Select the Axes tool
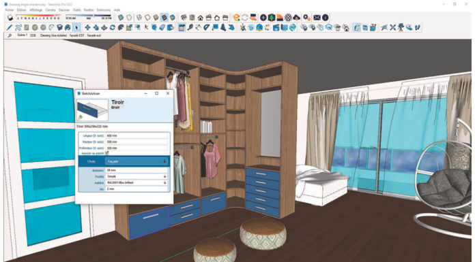 146,27
